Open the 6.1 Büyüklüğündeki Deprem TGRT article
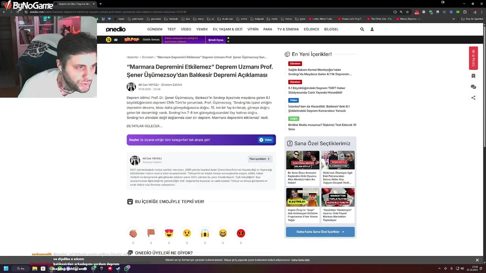The width and height of the screenshot is (486, 273). tap(317, 90)
